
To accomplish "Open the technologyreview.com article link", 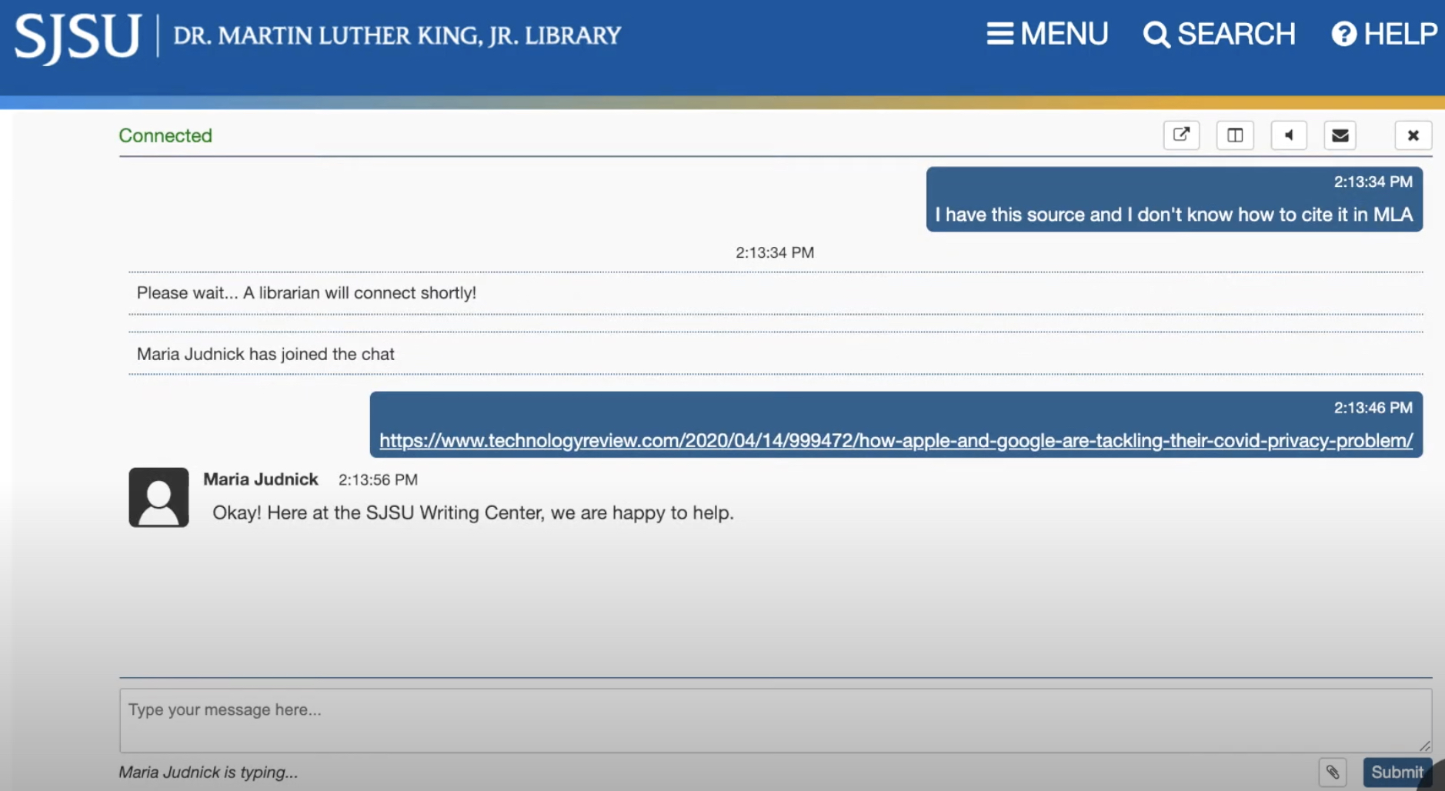I will coord(896,441).
